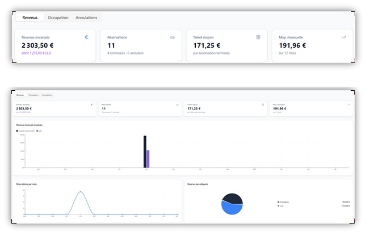Select the large Revenus tab

tap(30, 18)
